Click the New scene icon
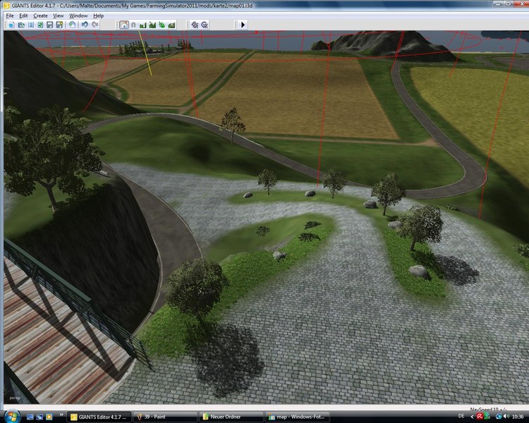The height and width of the screenshot is (423, 529). pos(11,25)
